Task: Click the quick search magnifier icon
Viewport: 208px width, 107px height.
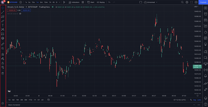Action: pos(183,2)
